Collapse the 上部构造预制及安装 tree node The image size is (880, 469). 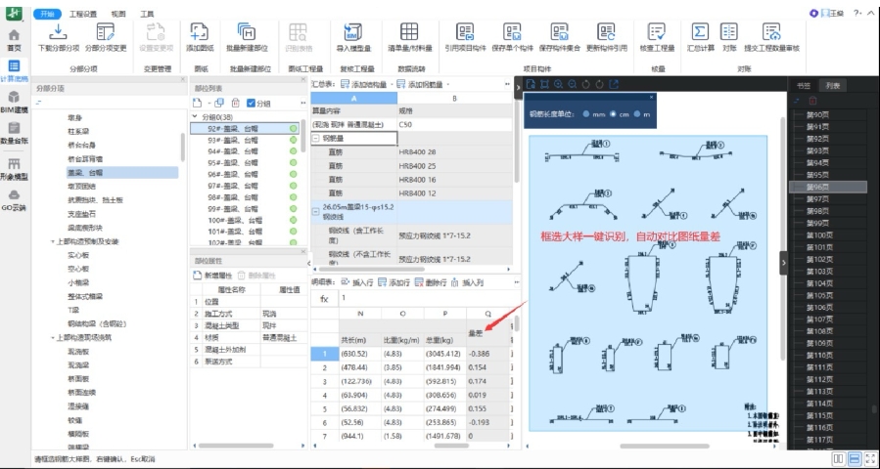[x=54, y=241]
